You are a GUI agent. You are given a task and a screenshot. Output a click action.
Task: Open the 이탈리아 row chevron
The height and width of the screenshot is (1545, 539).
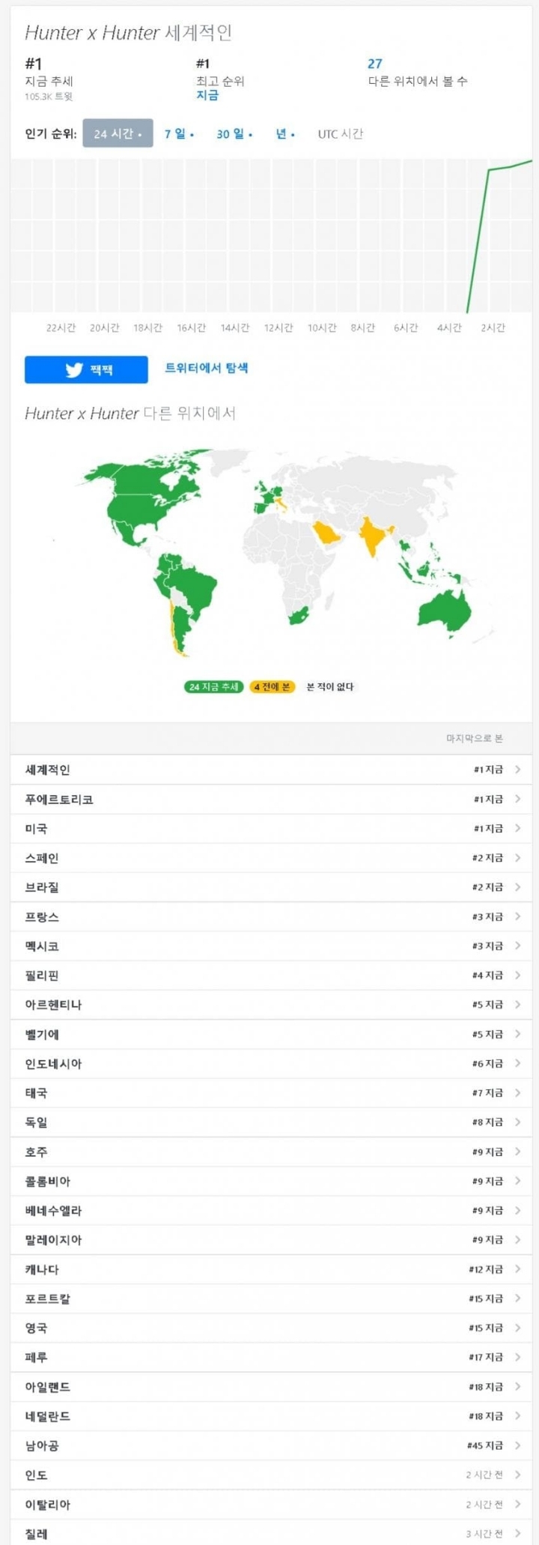[x=518, y=1505]
